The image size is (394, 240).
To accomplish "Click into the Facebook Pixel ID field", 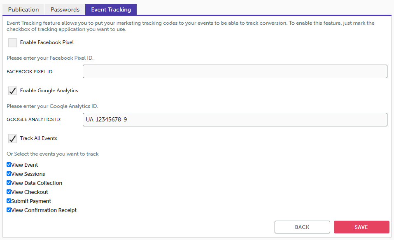I will coord(235,72).
